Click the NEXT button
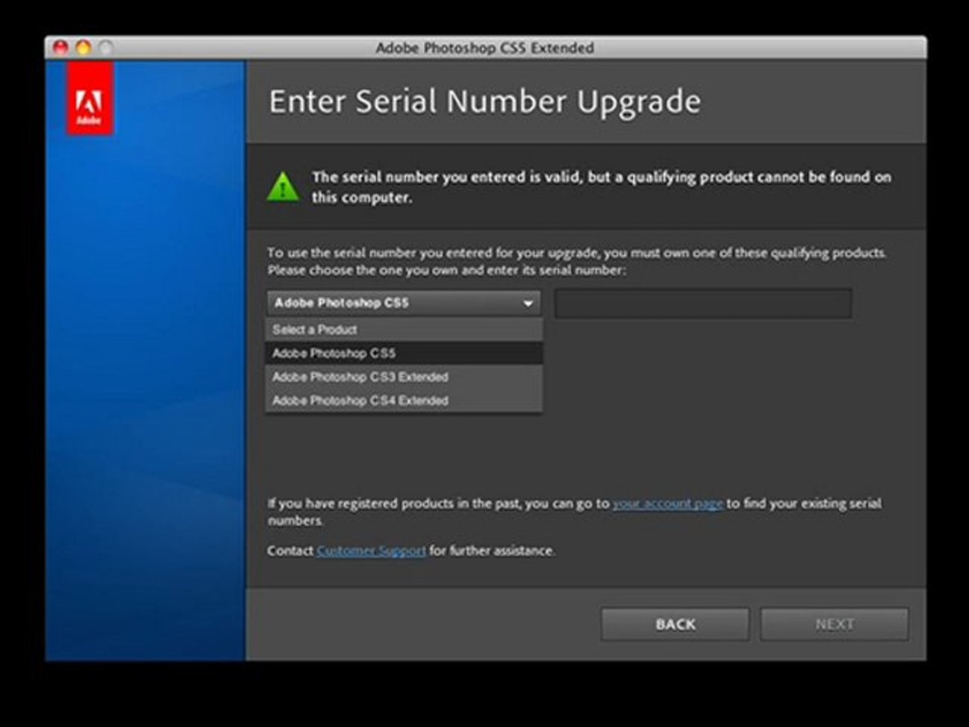Screen dimensions: 969x727 pos(834,624)
